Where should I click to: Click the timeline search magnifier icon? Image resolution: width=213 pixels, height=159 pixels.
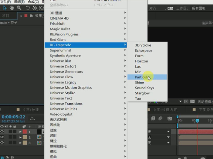click(x=32, y=119)
